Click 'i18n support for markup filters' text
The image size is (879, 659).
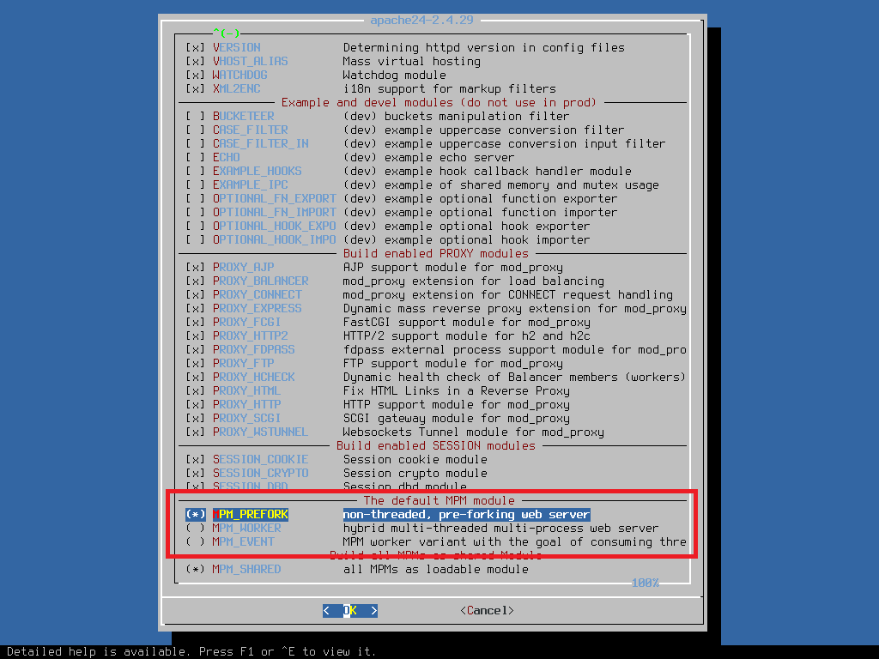[450, 88]
